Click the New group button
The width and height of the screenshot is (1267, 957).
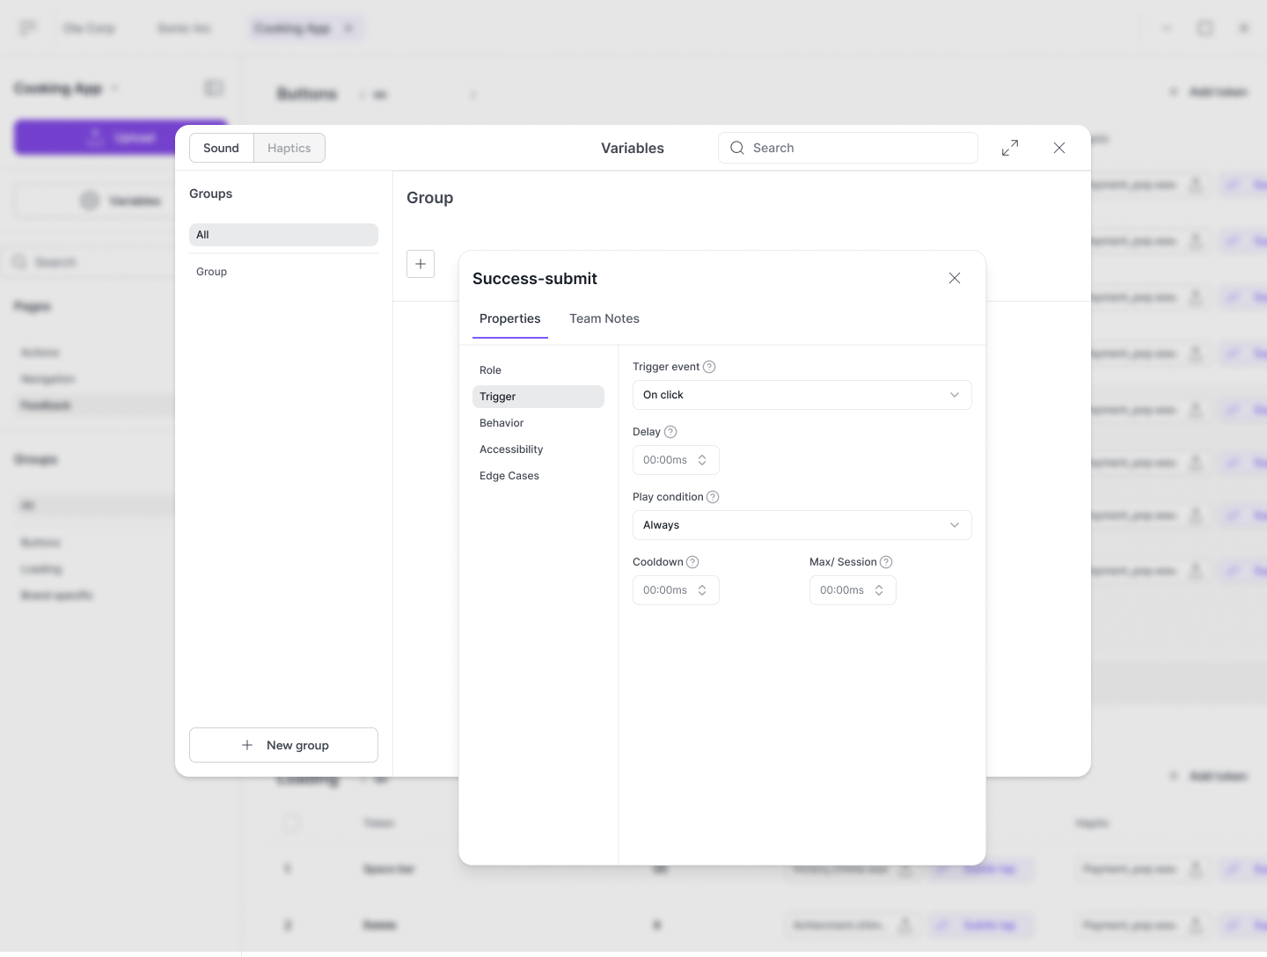point(283,745)
